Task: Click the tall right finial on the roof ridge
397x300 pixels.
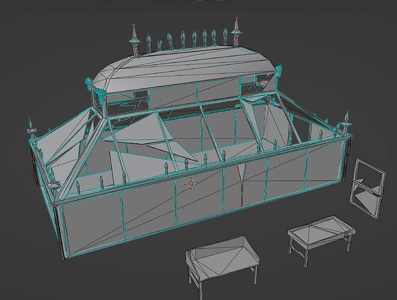Action: coord(237,32)
